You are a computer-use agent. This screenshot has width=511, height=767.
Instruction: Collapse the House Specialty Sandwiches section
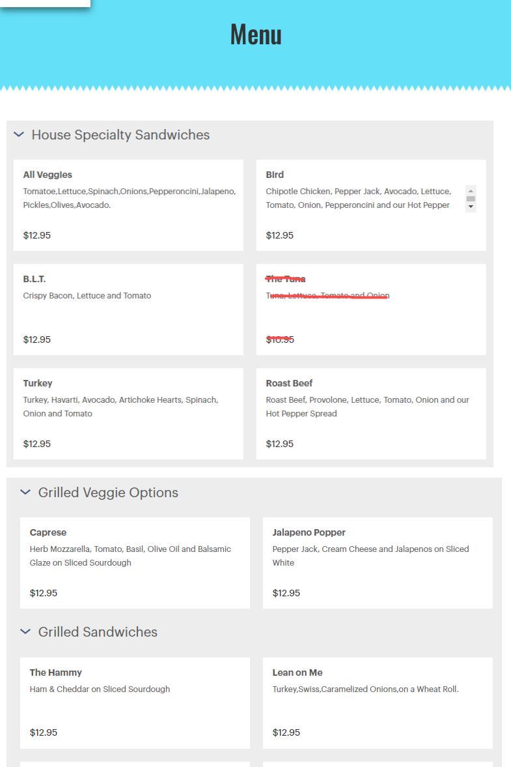[19, 135]
